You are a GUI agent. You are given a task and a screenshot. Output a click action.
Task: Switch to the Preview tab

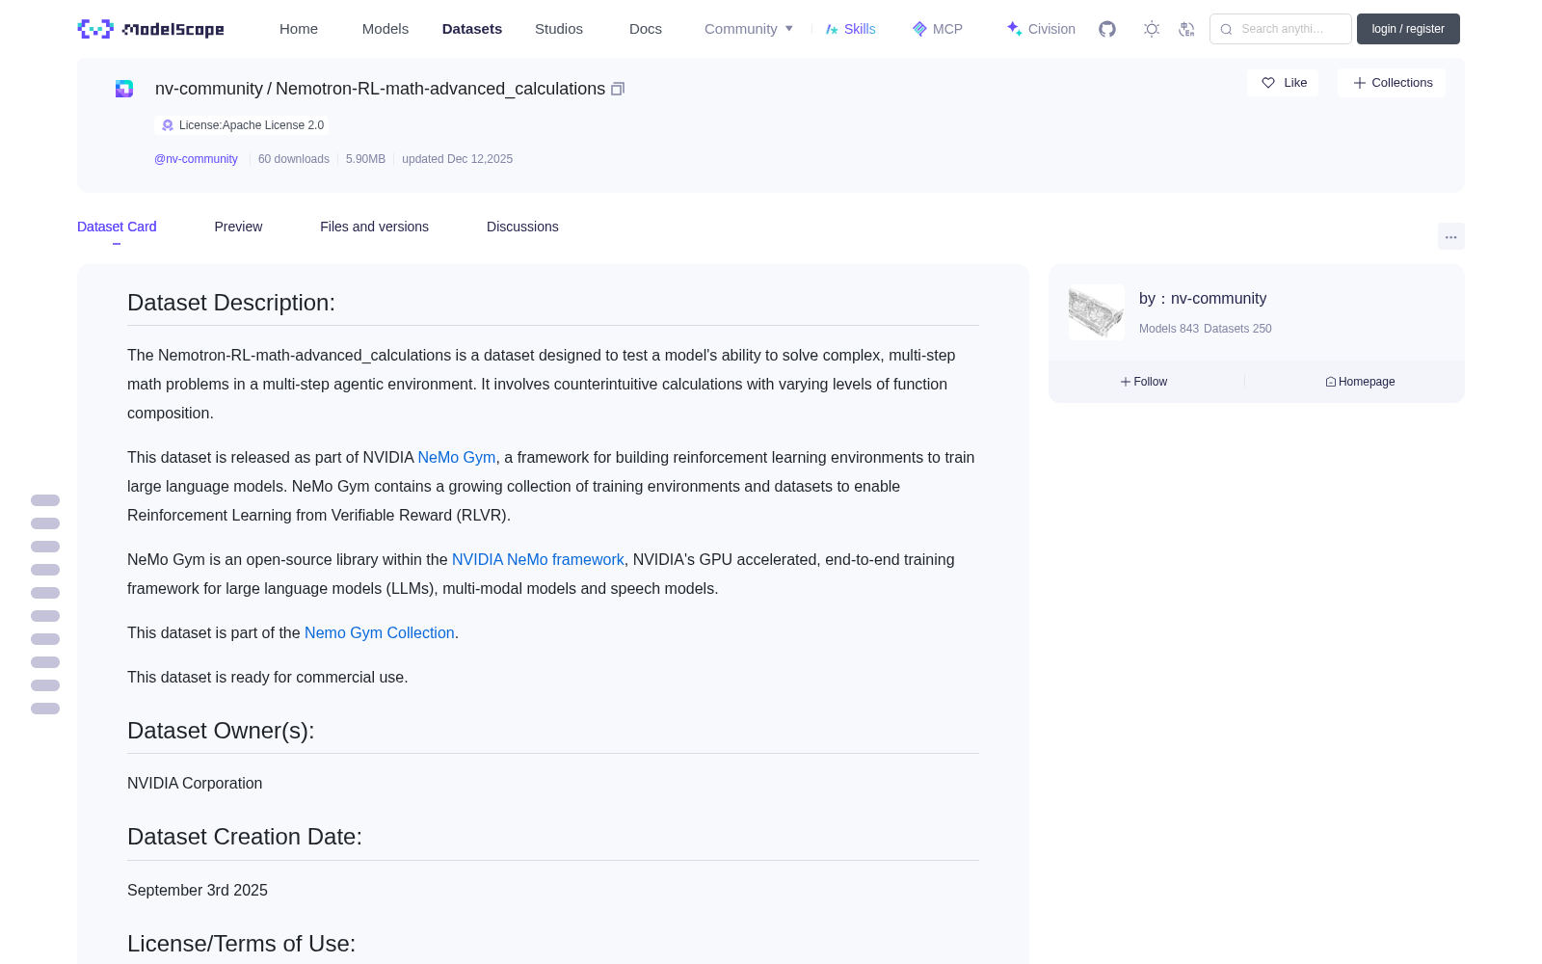(238, 227)
